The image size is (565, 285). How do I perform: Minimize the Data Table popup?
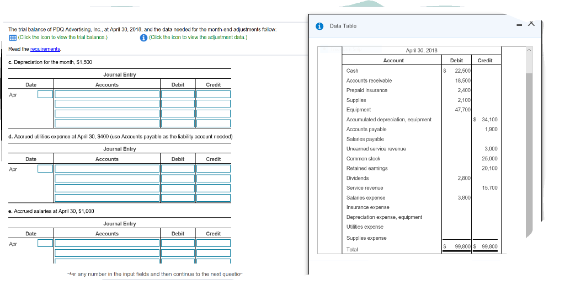520,25
